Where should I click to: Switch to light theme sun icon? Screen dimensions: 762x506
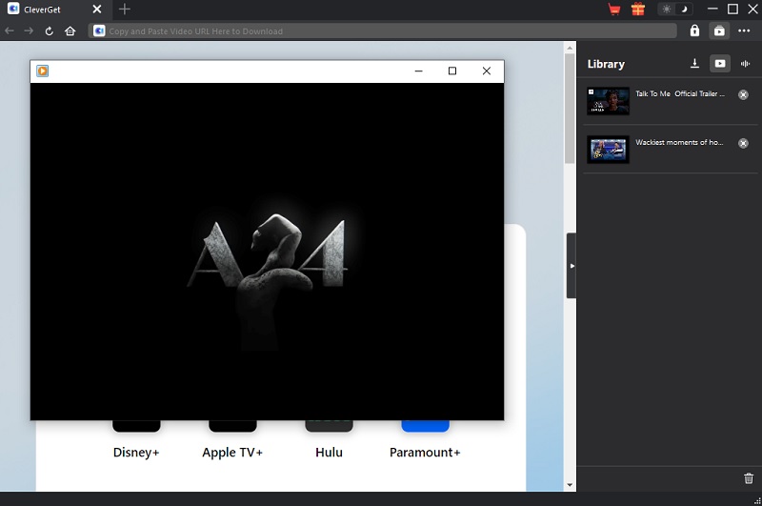click(666, 10)
